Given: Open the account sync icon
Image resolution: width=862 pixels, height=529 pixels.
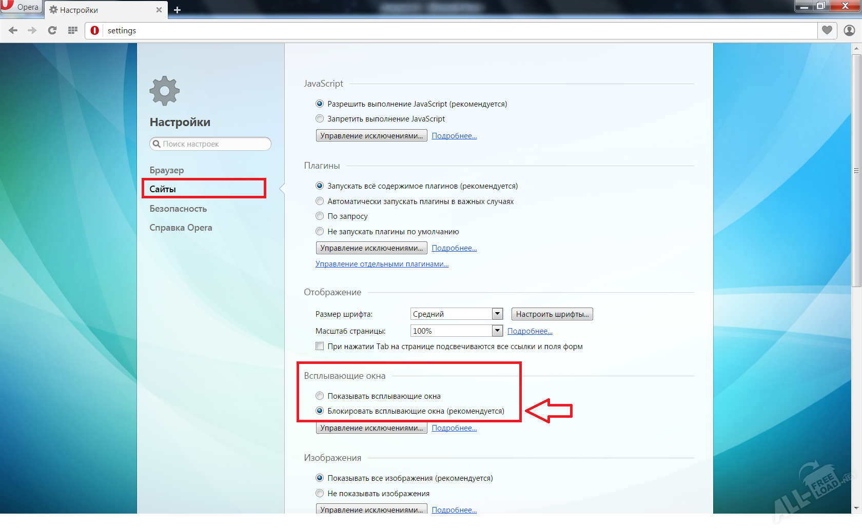Looking at the screenshot, I should coord(849,30).
